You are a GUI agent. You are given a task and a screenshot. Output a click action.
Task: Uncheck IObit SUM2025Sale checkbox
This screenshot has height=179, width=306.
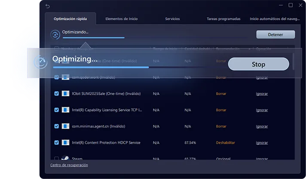[57, 94]
